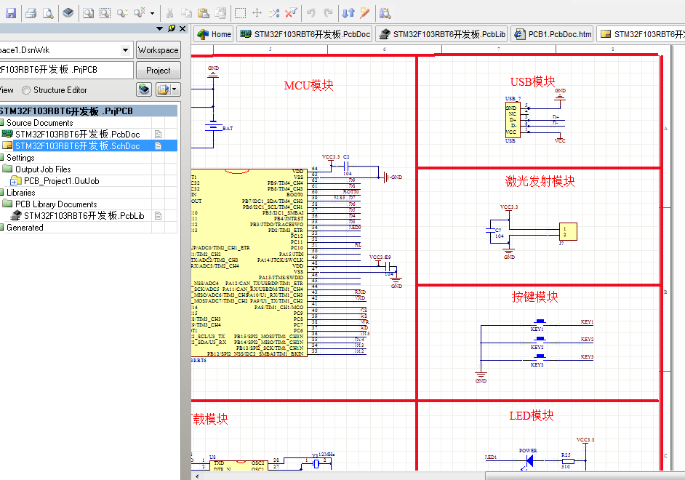Open Projects panel options dropdown arrow

pos(159,28)
